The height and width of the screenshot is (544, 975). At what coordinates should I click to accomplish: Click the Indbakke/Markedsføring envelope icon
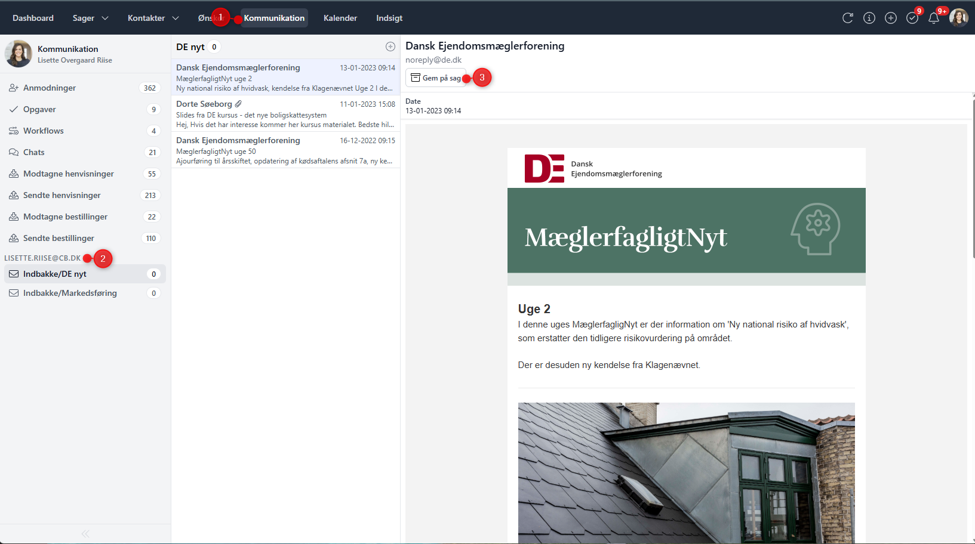(14, 293)
